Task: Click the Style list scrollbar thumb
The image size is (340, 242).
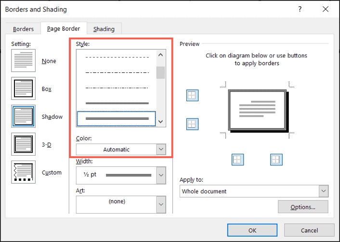Action: (161, 72)
